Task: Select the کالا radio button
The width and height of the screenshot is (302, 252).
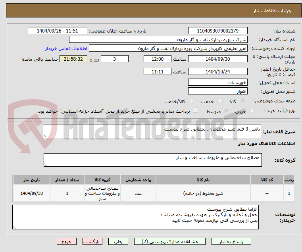Action: click(x=242, y=101)
